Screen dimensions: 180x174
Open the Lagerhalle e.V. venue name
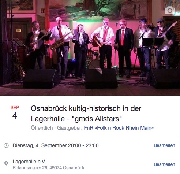(29, 162)
